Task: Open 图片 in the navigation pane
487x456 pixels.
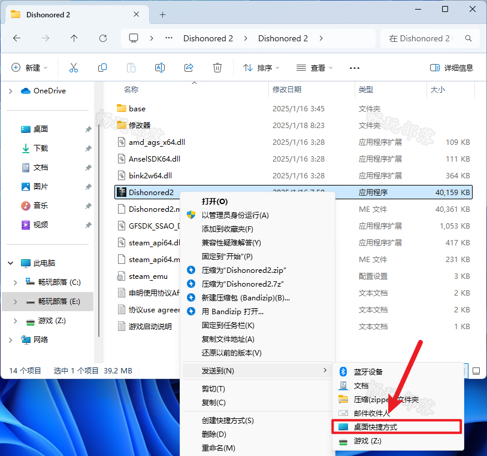Action: coord(41,187)
